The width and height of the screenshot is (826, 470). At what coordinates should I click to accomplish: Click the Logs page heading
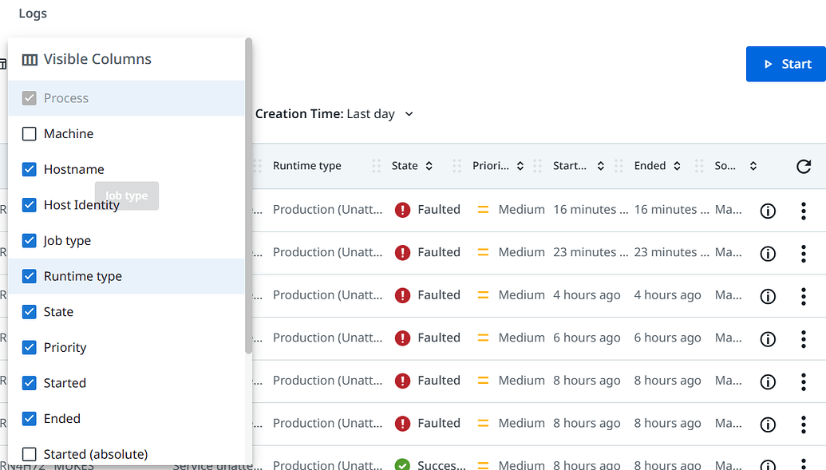coord(32,13)
